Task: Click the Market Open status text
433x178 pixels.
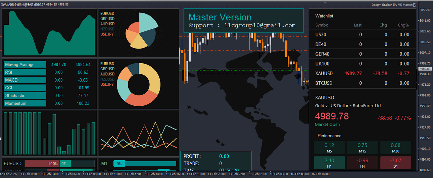Action: pos(327,124)
